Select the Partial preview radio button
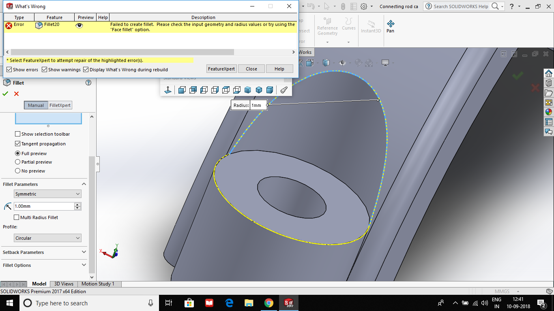The height and width of the screenshot is (311, 554). click(x=17, y=162)
